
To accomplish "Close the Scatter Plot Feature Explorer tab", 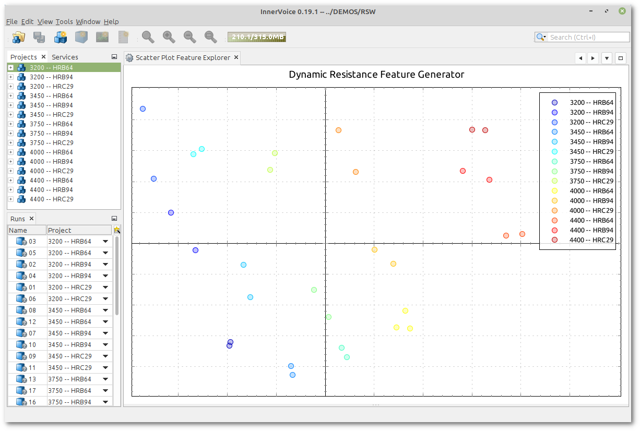I will pos(236,57).
